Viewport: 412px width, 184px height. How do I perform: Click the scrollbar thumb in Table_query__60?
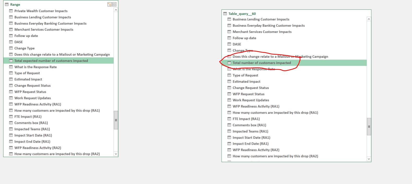click(369, 126)
